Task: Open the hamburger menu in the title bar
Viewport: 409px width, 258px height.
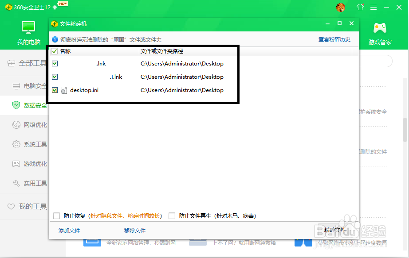Action: click(x=373, y=7)
